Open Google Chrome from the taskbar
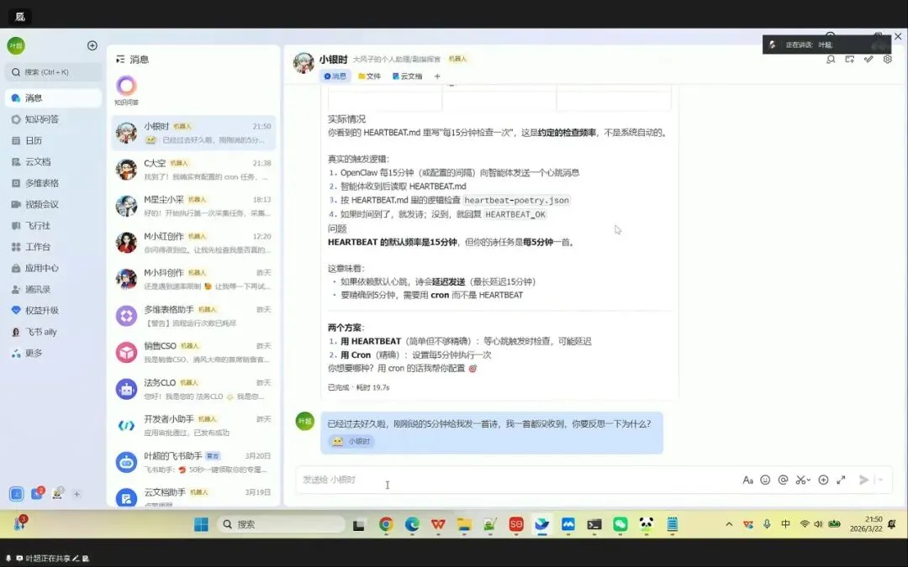This screenshot has height=567, width=908. point(386,525)
